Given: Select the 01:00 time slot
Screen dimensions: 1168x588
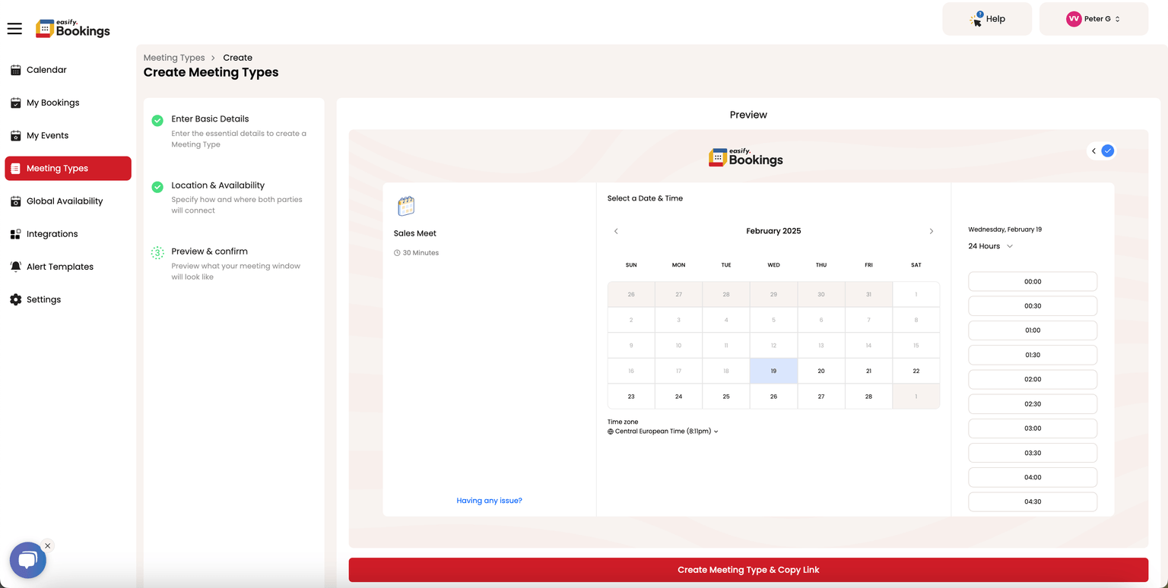Looking at the screenshot, I should pyautogui.click(x=1033, y=330).
